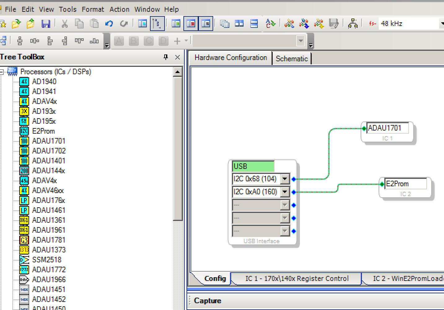Click the plus add button

(x=177, y=41)
